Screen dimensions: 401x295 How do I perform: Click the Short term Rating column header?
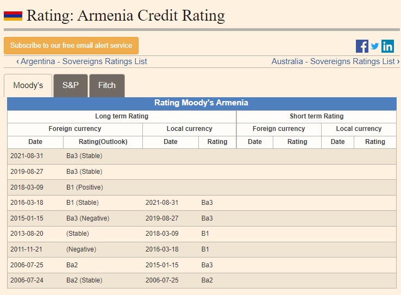316,116
